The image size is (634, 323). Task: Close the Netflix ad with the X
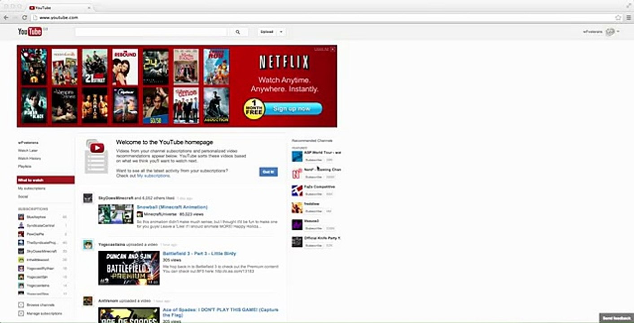[333, 49]
